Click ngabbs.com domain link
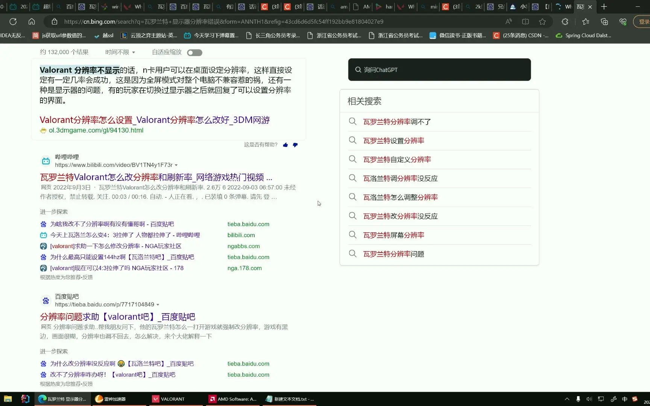This screenshot has width=650, height=406. (x=243, y=246)
